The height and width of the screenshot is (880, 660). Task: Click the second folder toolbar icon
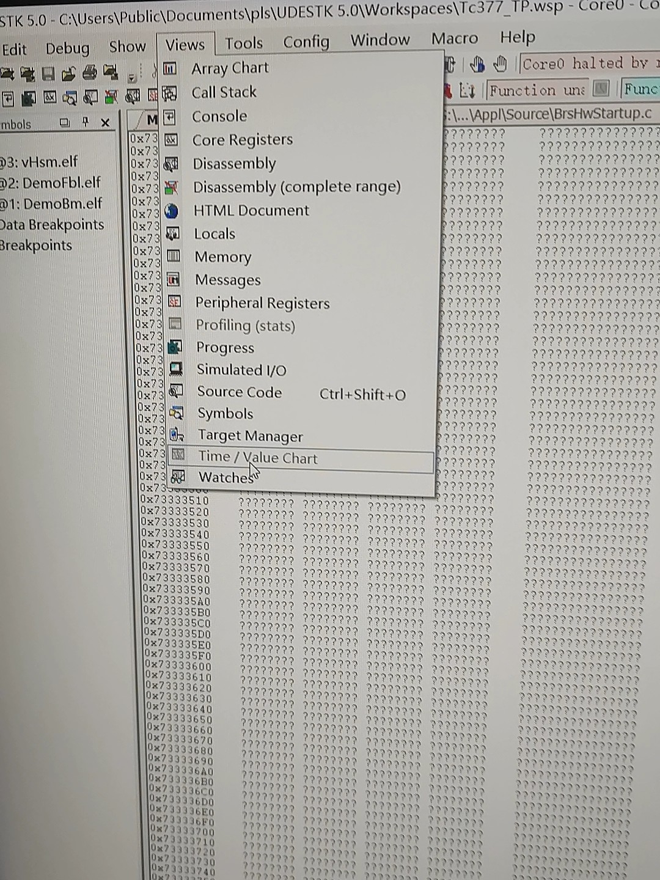coord(28,74)
